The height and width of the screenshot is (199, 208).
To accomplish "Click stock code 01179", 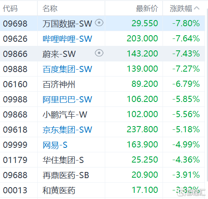I will 15,160.
